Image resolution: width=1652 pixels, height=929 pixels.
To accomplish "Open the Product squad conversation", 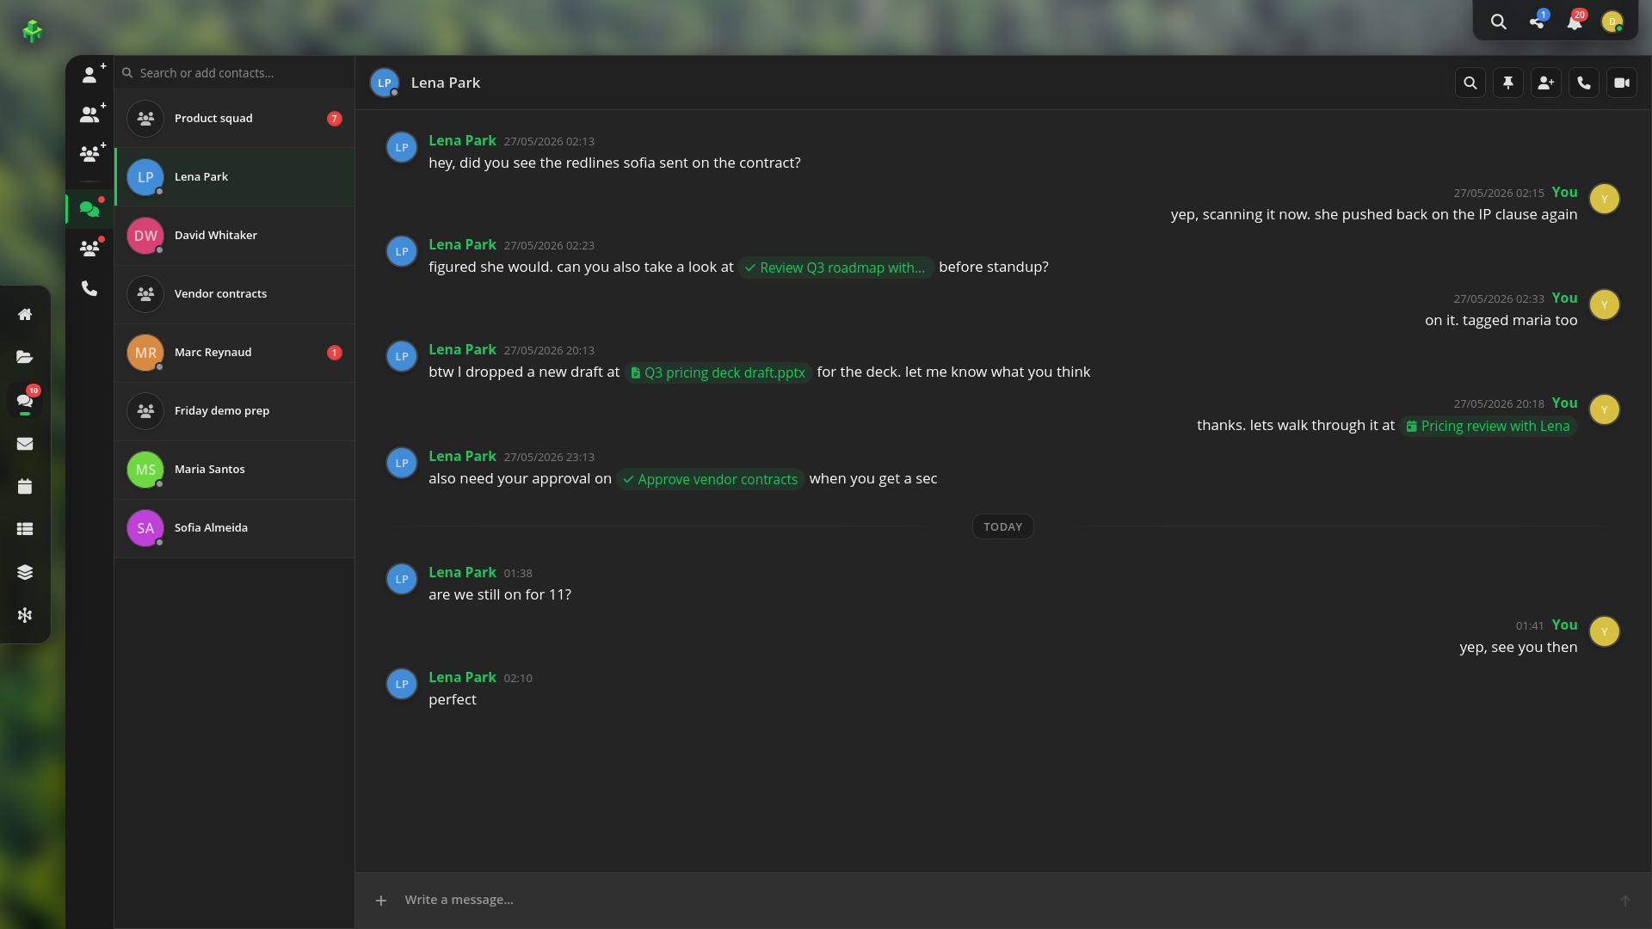I will point(235,119).
